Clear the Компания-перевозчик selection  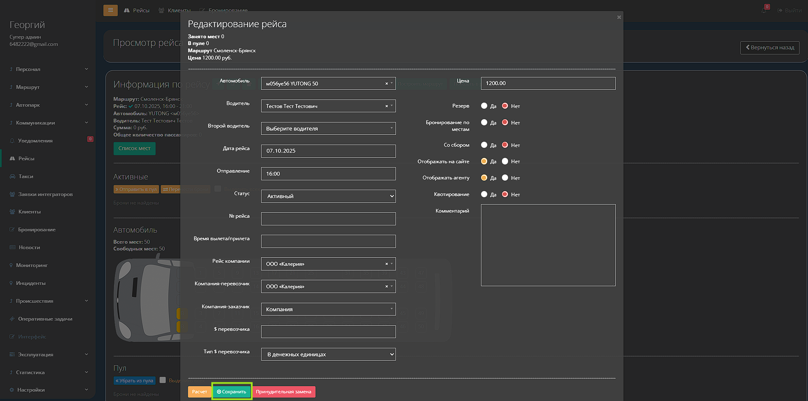(x=386, y=287)
